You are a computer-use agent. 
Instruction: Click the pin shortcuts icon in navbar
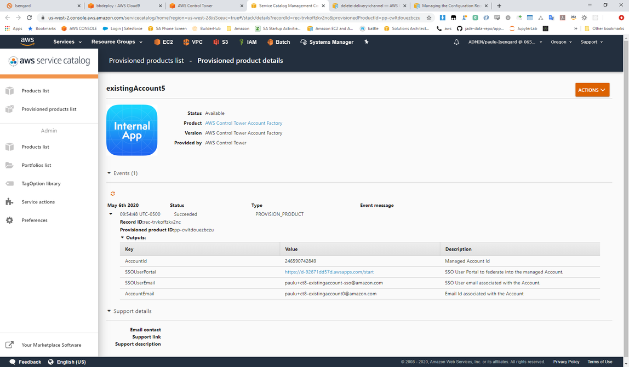[x=366, y=42]
